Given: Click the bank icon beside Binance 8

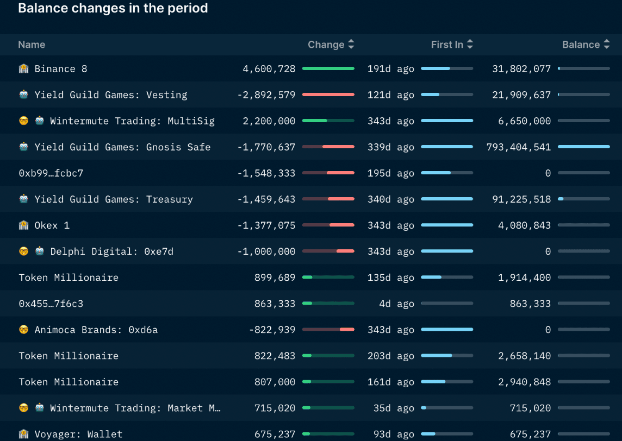Looking at the screenshot, I should point(23,69).
